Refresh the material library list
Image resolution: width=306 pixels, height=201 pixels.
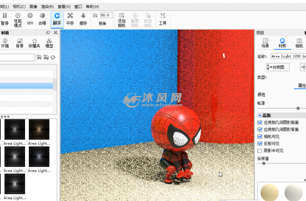[x=53, y=57]
